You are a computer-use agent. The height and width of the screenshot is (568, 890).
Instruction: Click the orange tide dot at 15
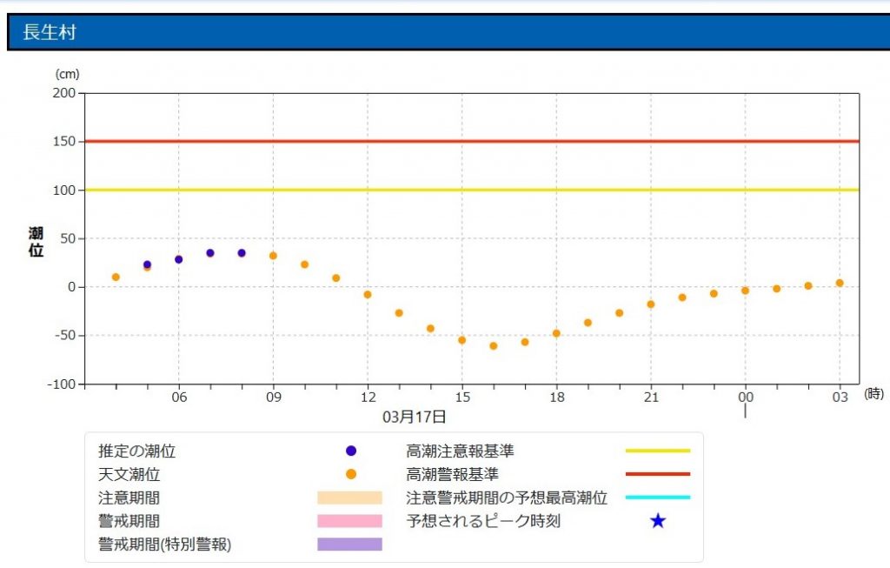pyautogui.click(x=462, y=340)
